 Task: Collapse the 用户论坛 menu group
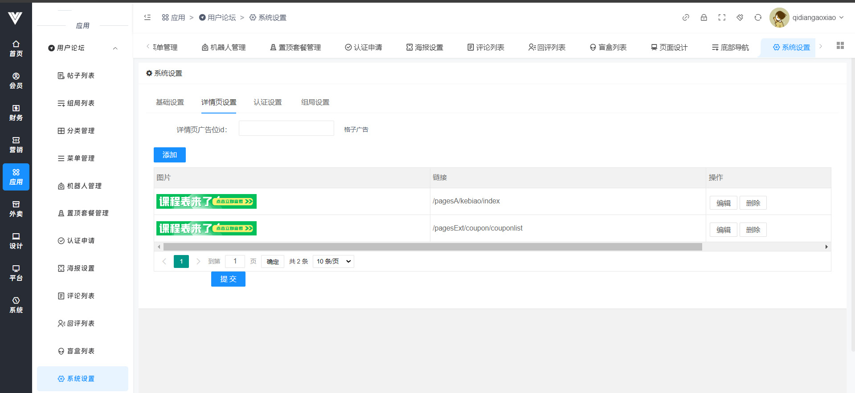tap(115, 48)
